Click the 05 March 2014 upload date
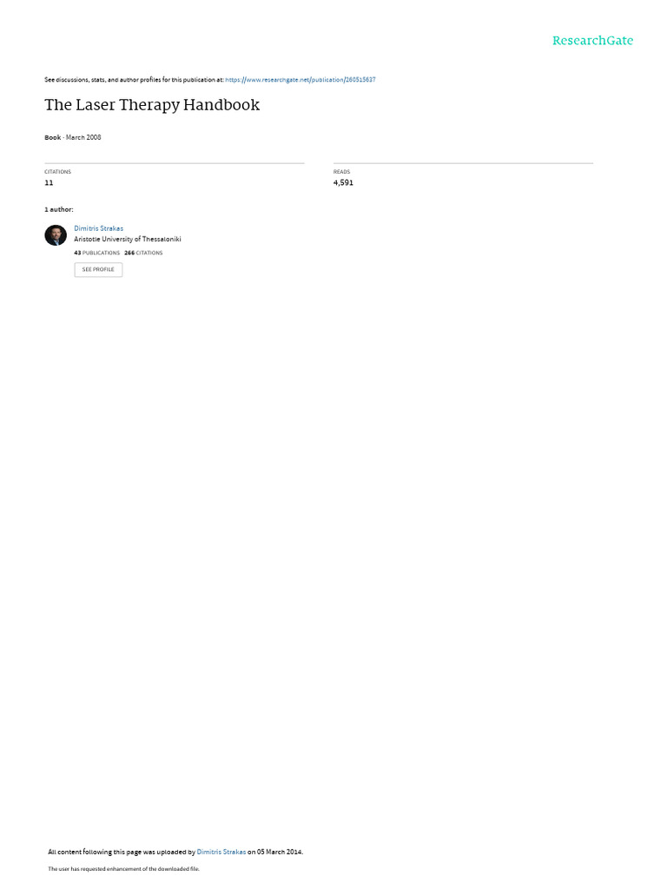667x889 pixels. 279,852
